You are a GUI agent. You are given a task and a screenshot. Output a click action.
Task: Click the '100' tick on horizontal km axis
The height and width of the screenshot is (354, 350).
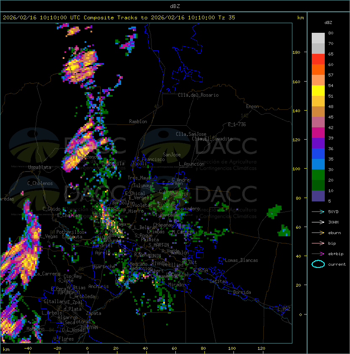232,349
